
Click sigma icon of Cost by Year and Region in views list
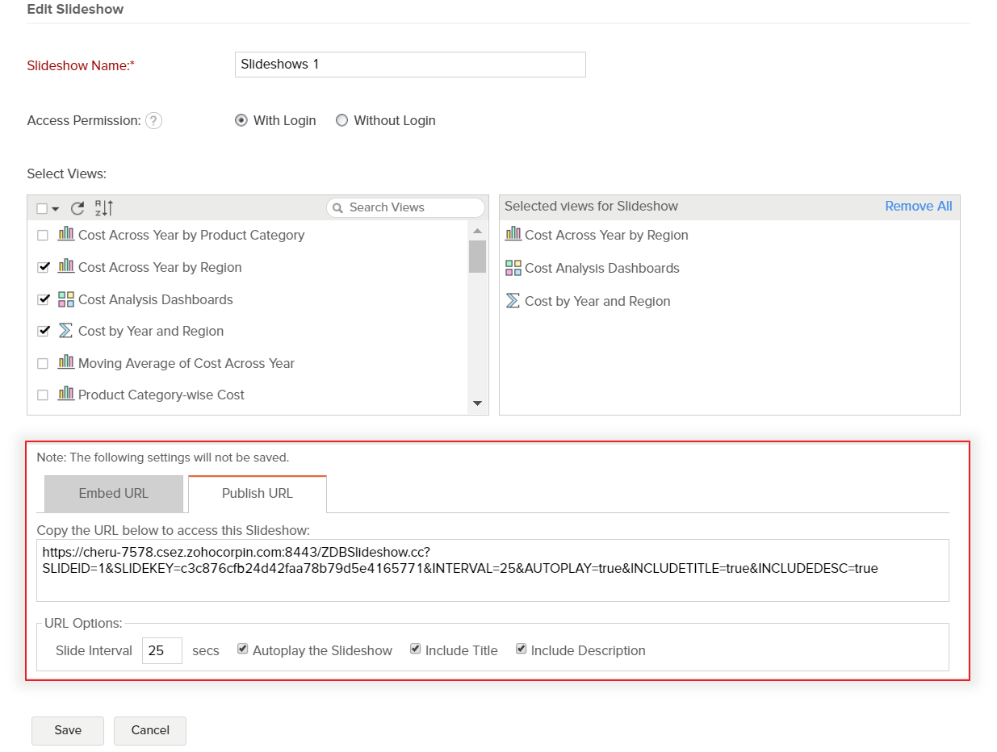pyautogui.click(x=66, y=331)
